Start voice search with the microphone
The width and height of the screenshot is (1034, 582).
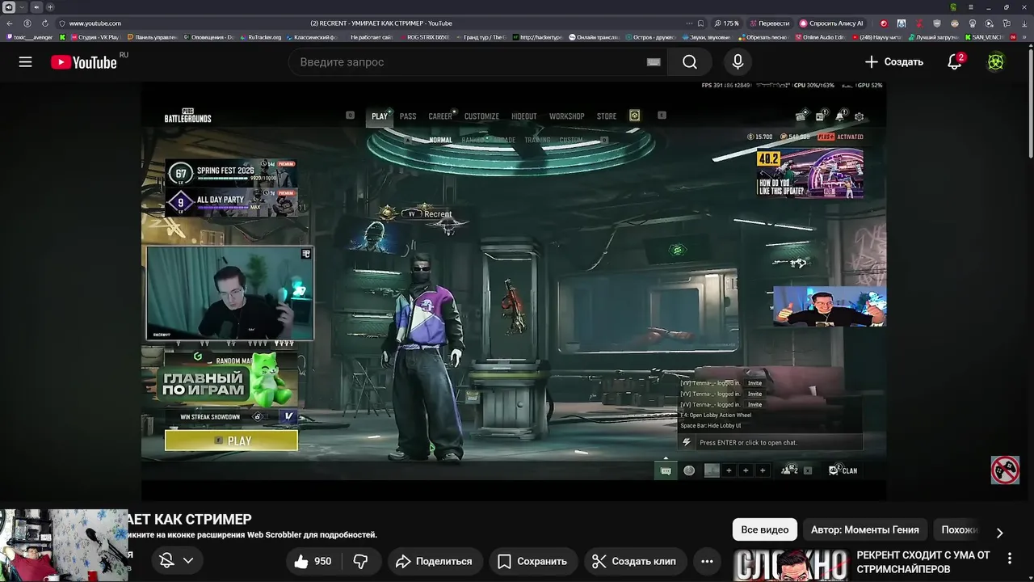click(738, 61)
